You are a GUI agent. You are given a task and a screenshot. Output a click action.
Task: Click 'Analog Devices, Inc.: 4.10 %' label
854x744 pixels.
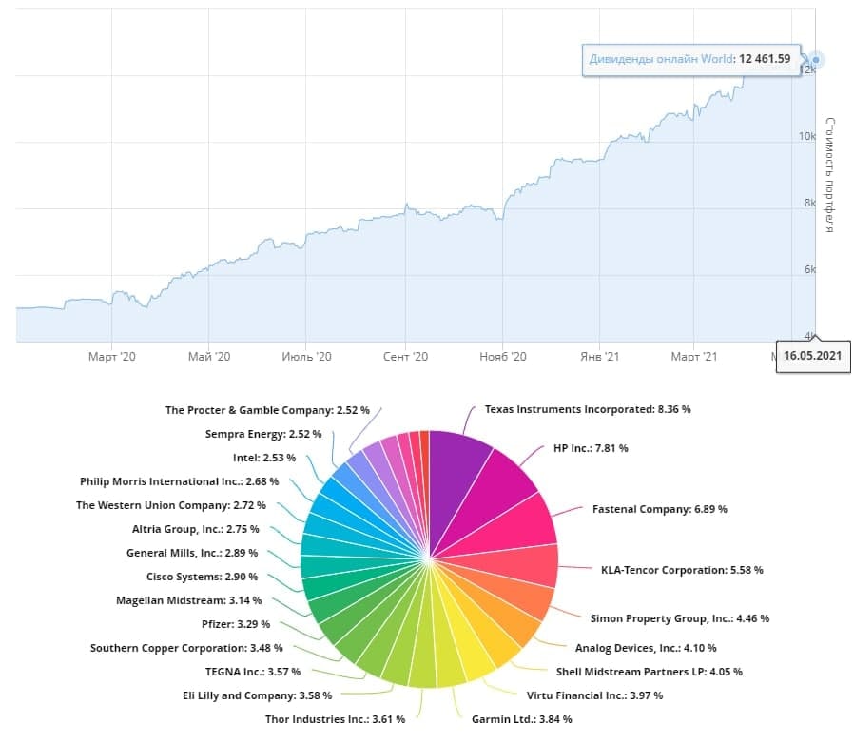(646, 648)
